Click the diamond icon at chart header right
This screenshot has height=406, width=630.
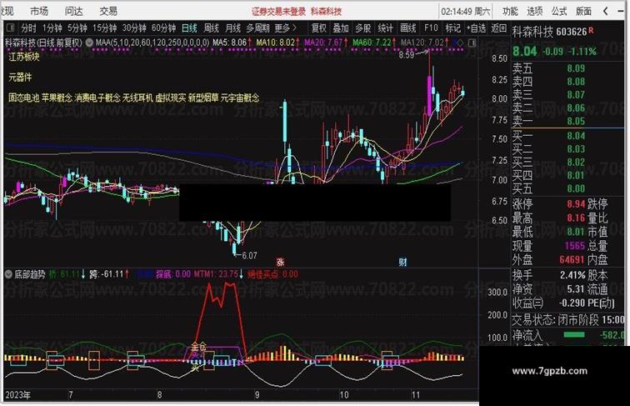(x=461, y=43)
